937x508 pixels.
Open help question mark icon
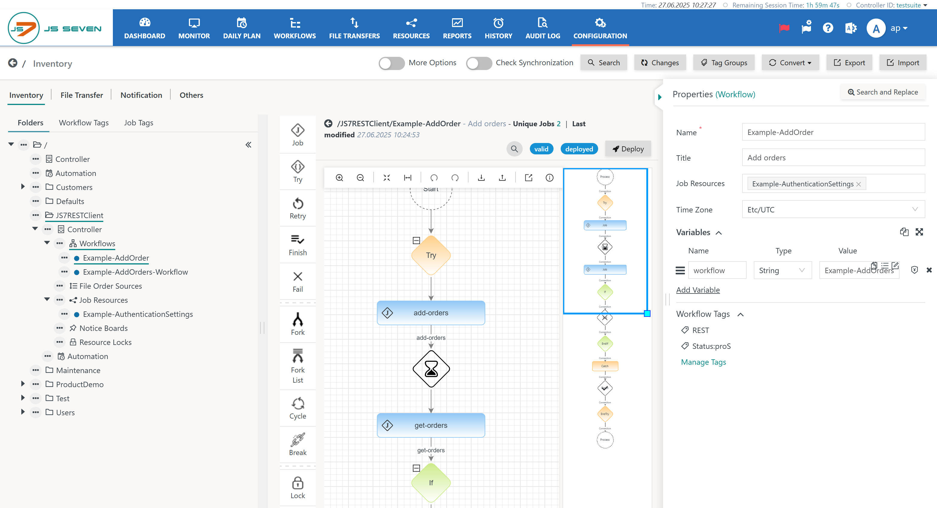point(828,28)
